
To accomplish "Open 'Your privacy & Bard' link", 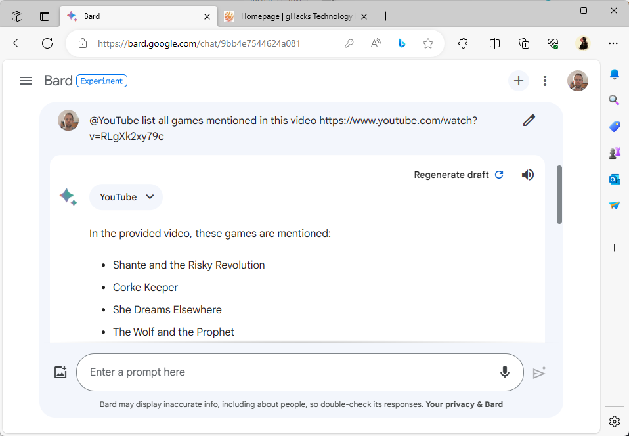I will pos(464,404).
